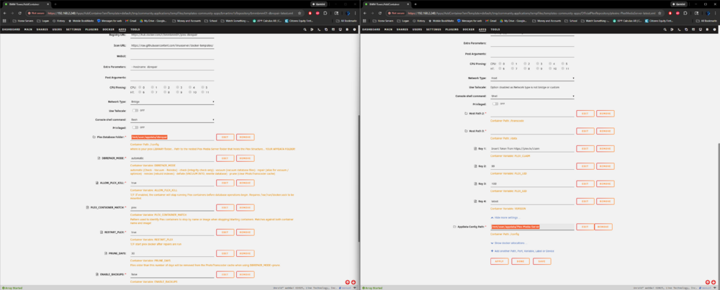Click REMOVE beside DBREPAIR_MODE
Image resolution: width=720 pixels, height=290 pixels.
coord(246,158)
